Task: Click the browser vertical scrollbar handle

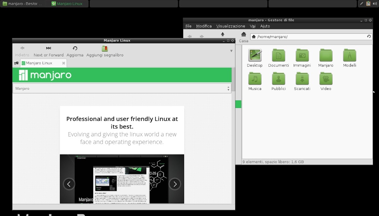Action: 233,80
